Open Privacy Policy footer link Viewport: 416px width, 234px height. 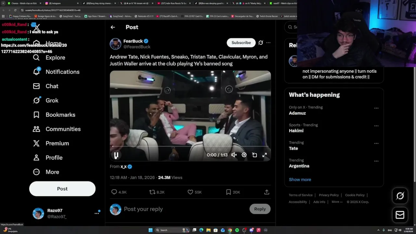point(329,195)
